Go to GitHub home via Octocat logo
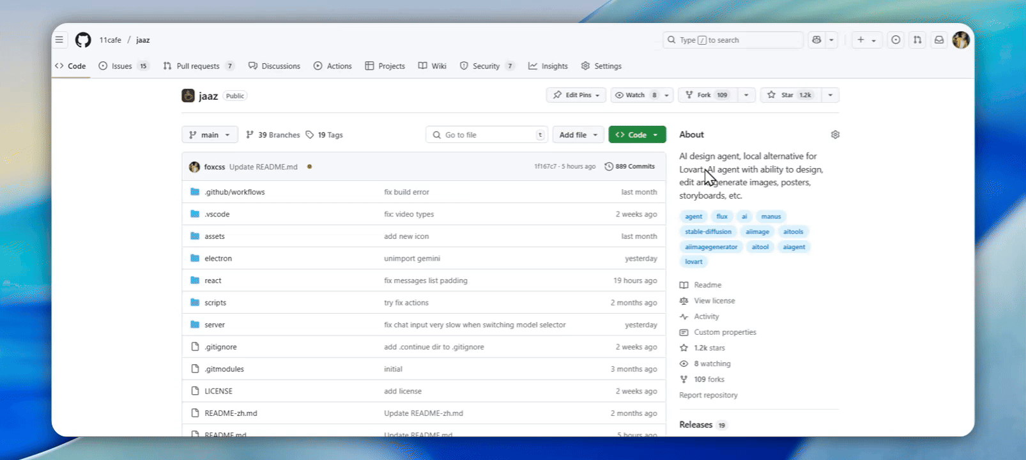This screenshot has height=460, width=1026. tap(83, 40)
